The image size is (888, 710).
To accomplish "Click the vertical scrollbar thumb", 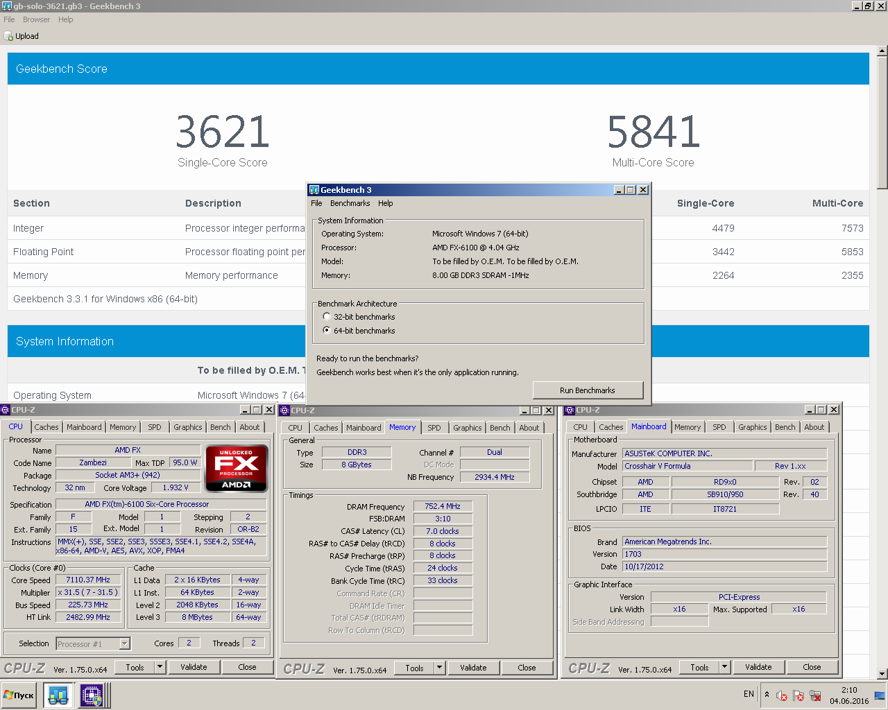I will tap(882, 122).
